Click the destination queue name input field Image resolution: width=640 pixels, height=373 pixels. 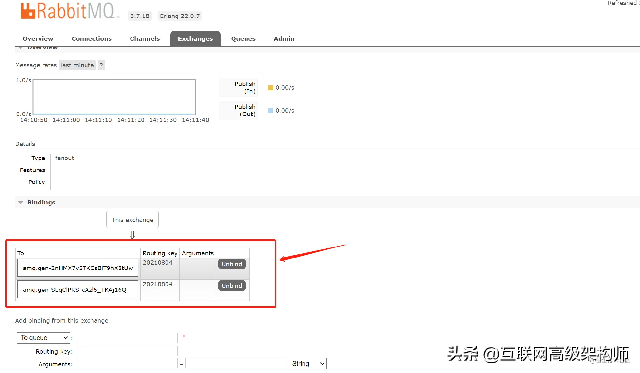point(127,338)
